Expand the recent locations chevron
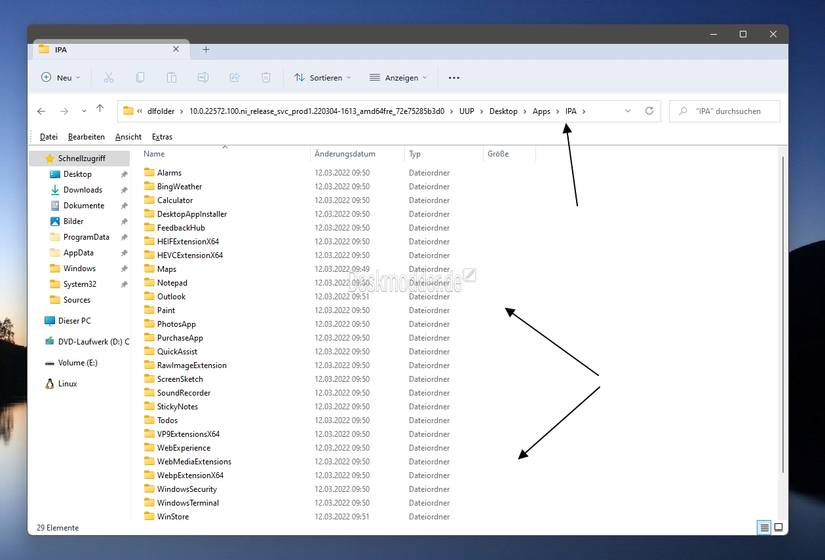825x560 pixels. tap(84, 111)
